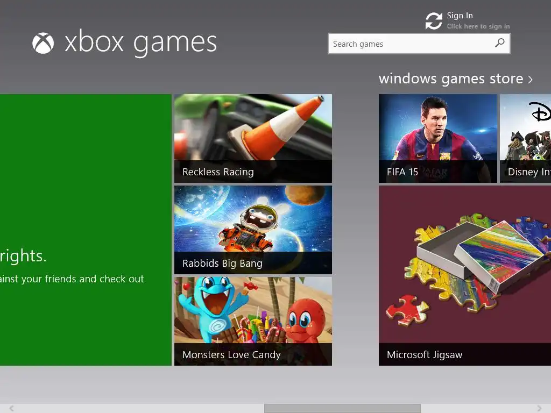Click the 'xbox games' title text
The image size is (551, 413).
click(141, 43)
